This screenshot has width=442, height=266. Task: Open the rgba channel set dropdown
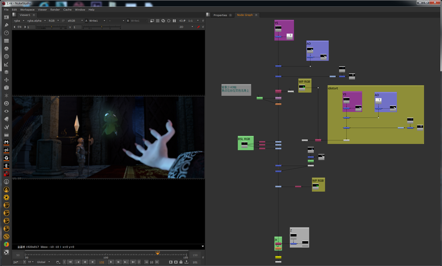pos(19,20)
